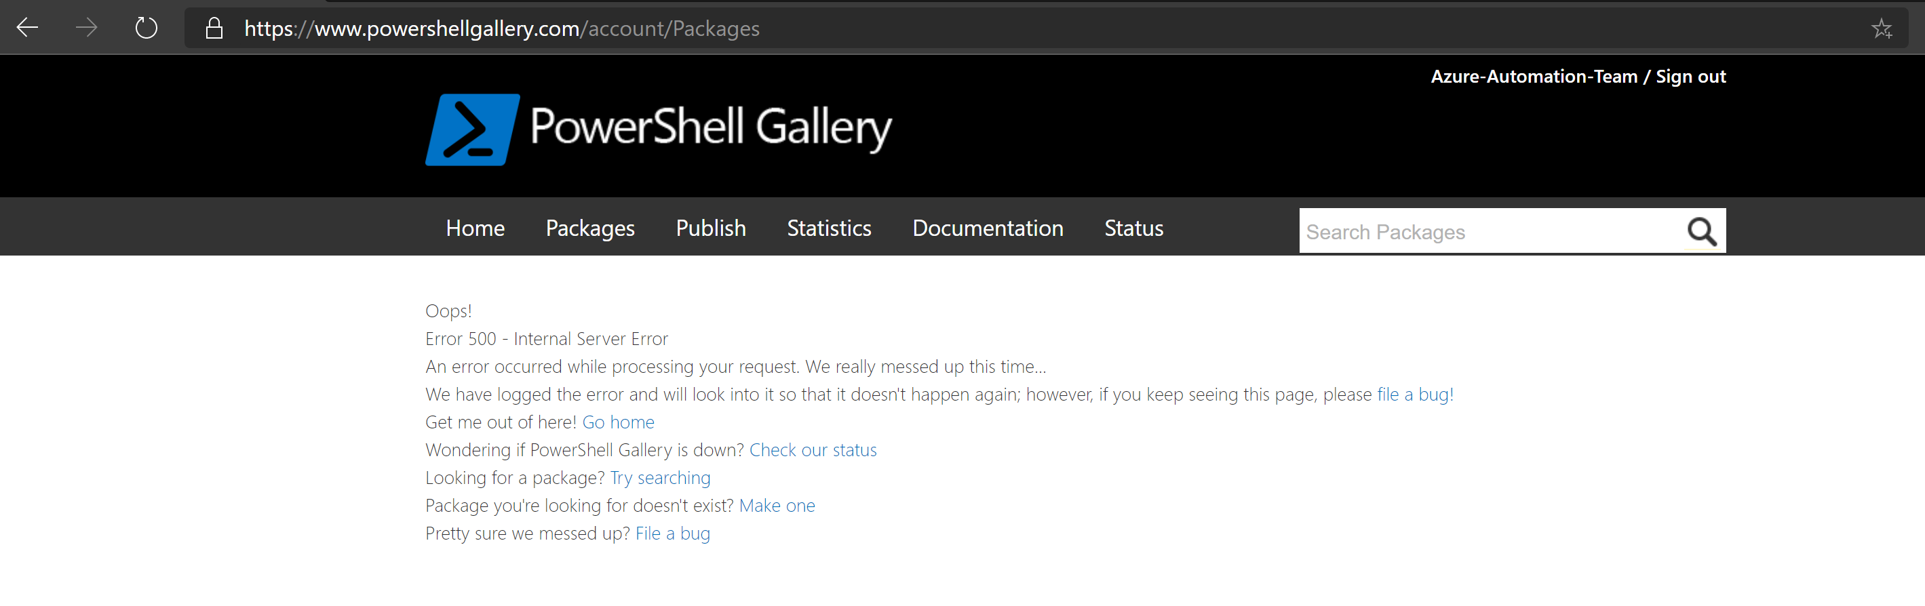The width and height of the screenshot is (1925, 606).
Task: Click Go home link
Action: [x=618, y=422]
